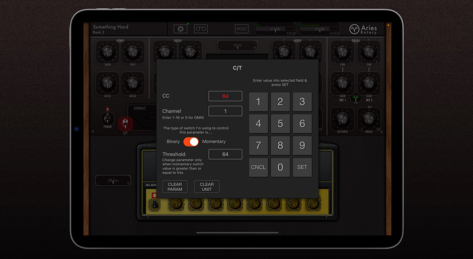Screen dimensions: 473x259
Task: Select the Threshold value field
Action: [225, 154]
